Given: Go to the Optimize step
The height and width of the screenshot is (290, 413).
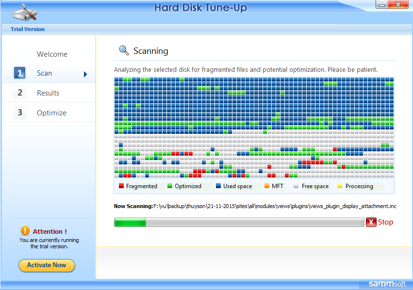Looking at the screenshot, I should point(51,113).
